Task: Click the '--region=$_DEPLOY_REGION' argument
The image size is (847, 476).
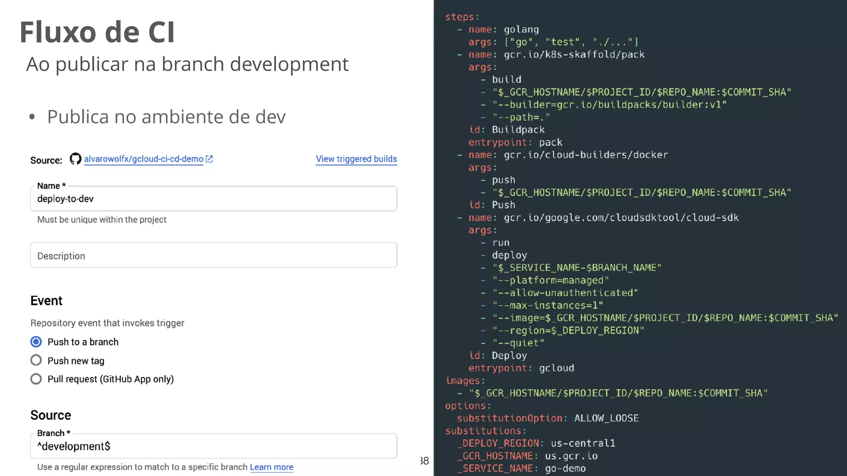Action: (x=568, y=331)
